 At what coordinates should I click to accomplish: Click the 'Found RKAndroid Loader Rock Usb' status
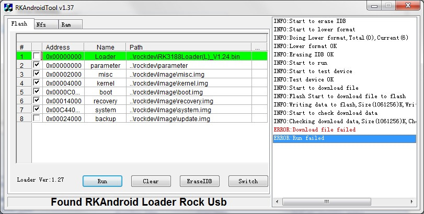[x=139, y=202]
